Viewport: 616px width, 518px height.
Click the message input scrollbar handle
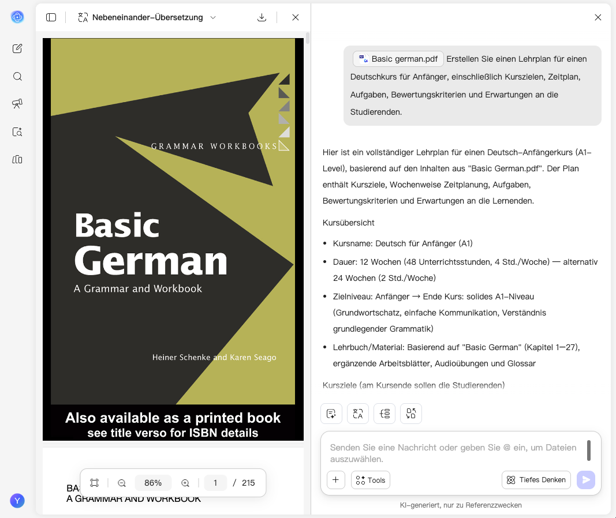pos(588,450)
